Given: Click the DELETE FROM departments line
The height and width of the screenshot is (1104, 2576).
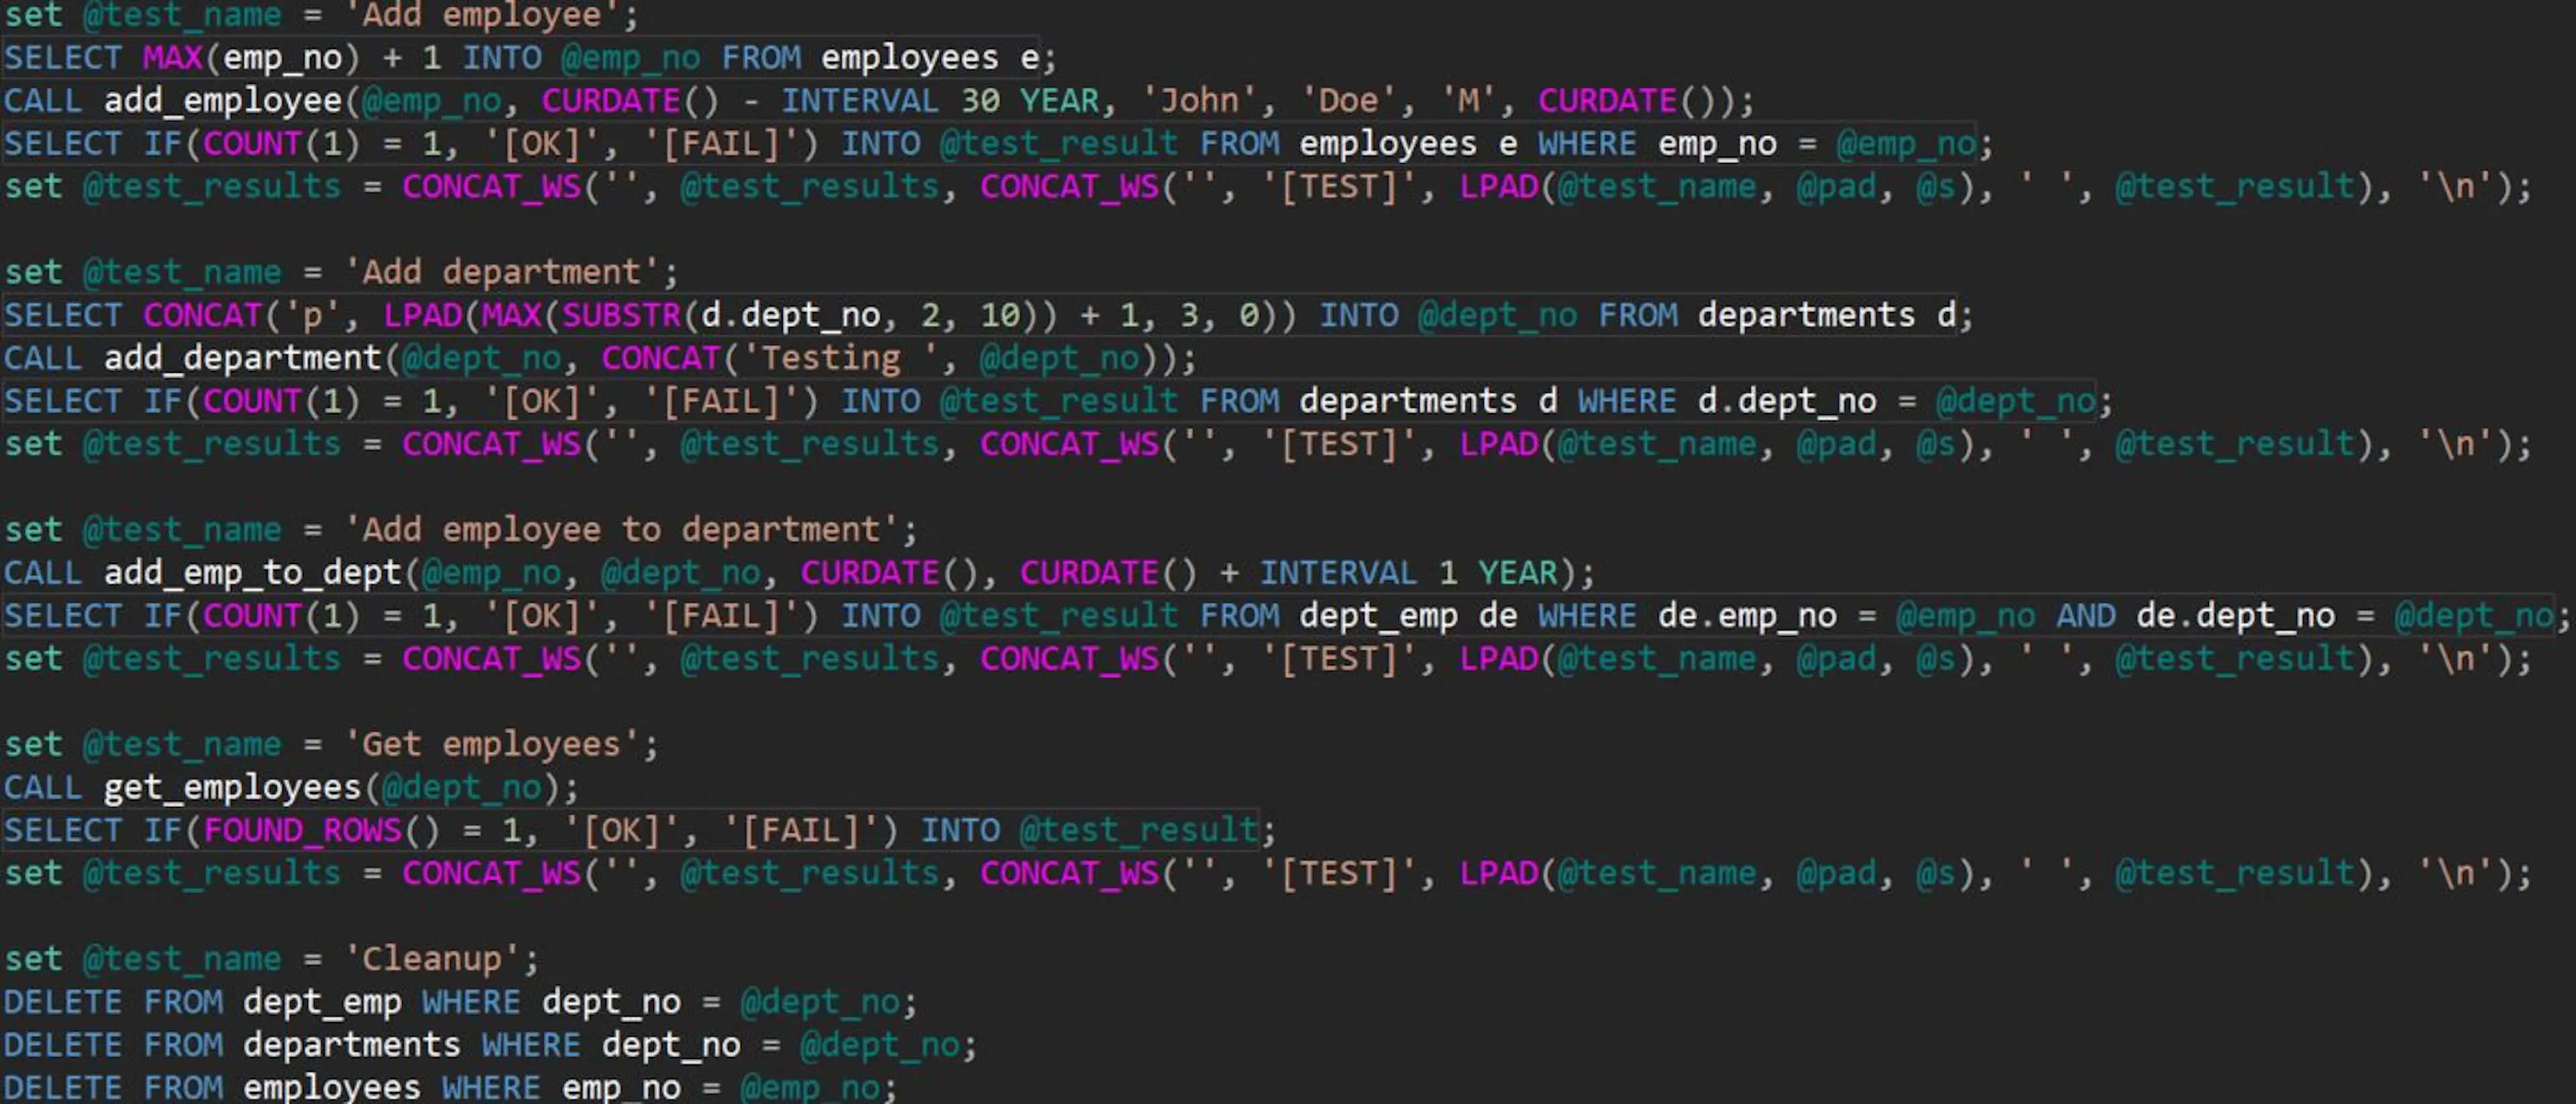Looking at the screenshot, I should [x=490, y=1045].
